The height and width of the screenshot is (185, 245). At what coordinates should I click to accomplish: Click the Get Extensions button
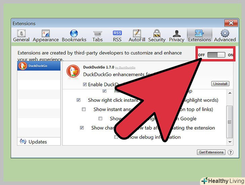[x=211, y=152]
